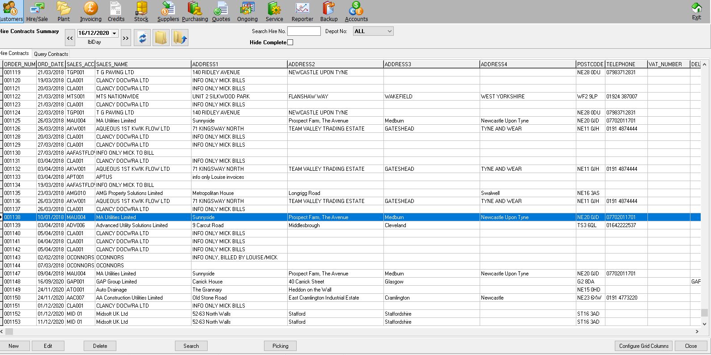Click the Picking button
The image size is (711, 355).
280,346
